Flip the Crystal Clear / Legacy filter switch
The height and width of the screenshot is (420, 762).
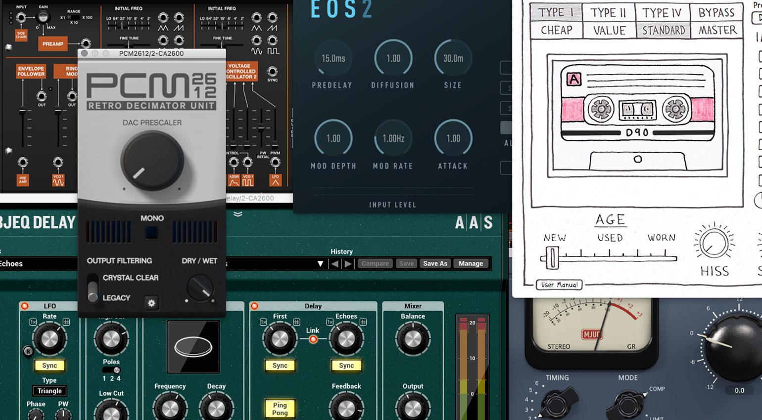pos(93,288)
